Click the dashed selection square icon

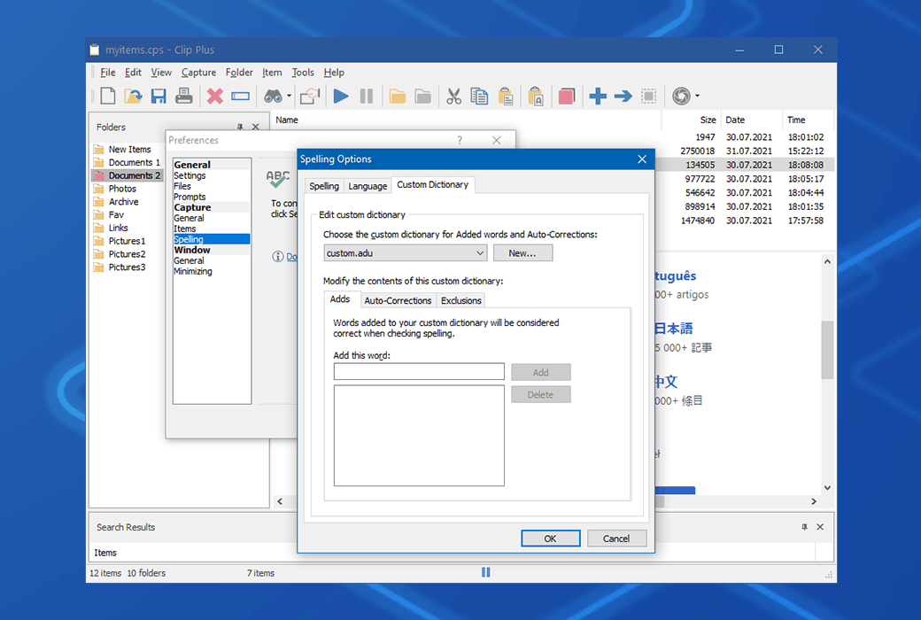(x=648, y=96)
